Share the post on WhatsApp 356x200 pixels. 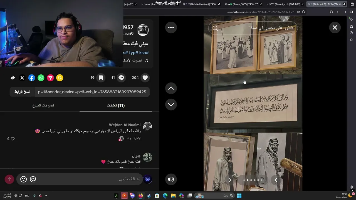pyautogui.click(x=41, y=78)
